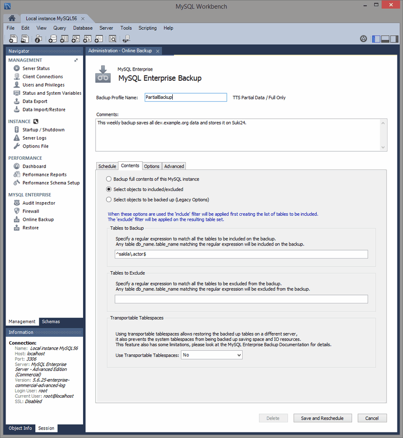Open Users and Privileges
The width and height of the screenshot is (403, 438).
43,85
